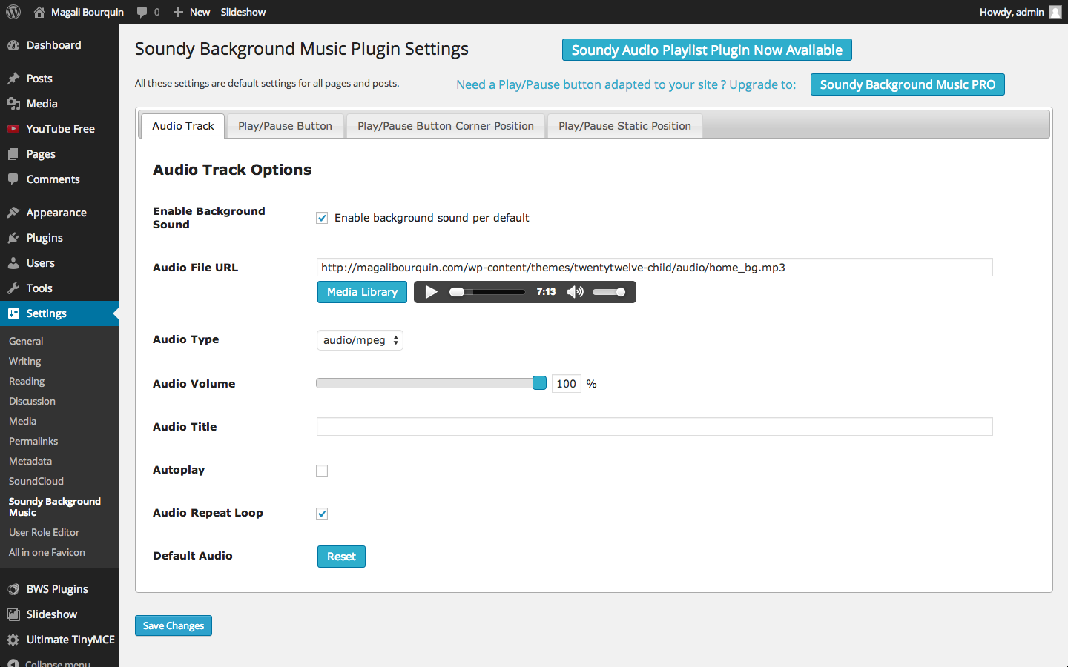The image size is (1068, 667).
Task: Click Magali Bourquin site name link
Action: tap(88, 12)
